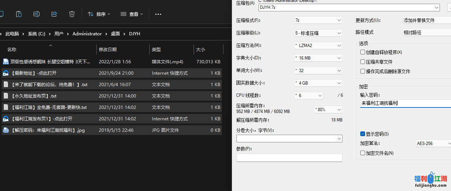Open the 加密算法 AES-256 dropdown

tap(433, 144)
